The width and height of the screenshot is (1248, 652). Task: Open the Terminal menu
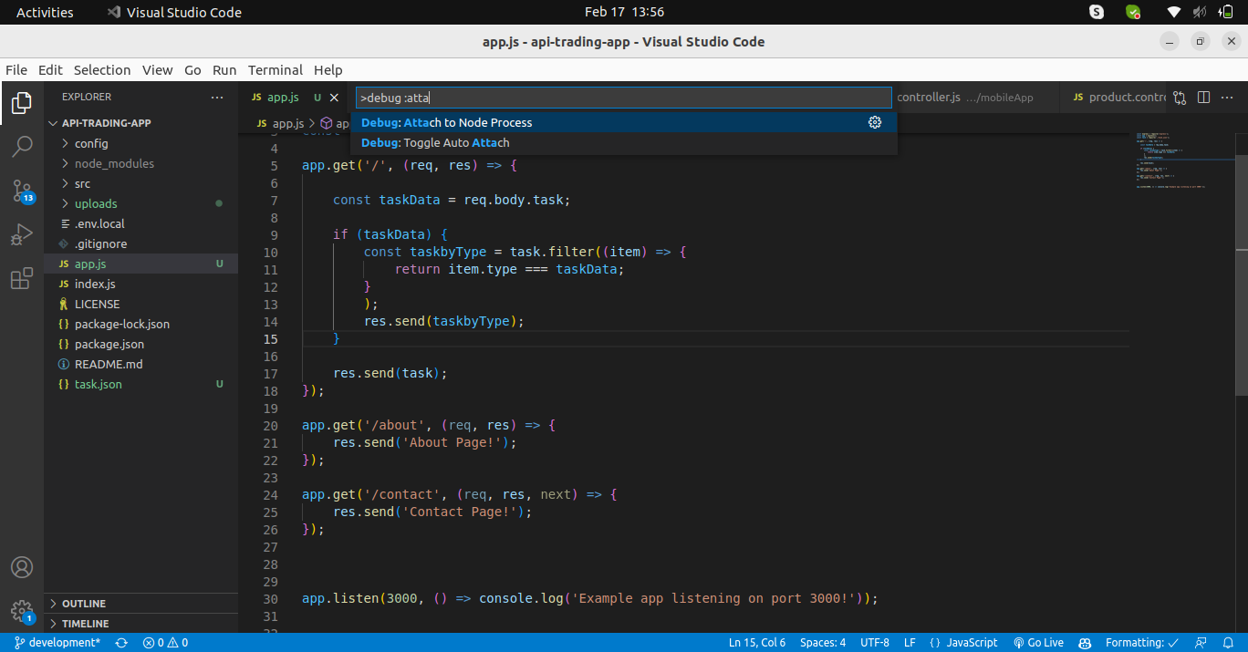pyautogui.click(x=275, y=70)
